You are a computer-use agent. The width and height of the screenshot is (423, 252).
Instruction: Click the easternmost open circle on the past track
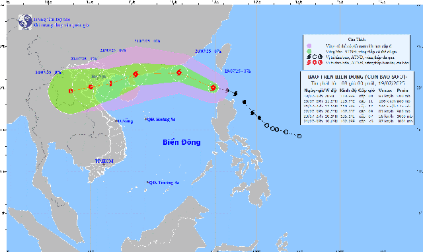point(299,136)
